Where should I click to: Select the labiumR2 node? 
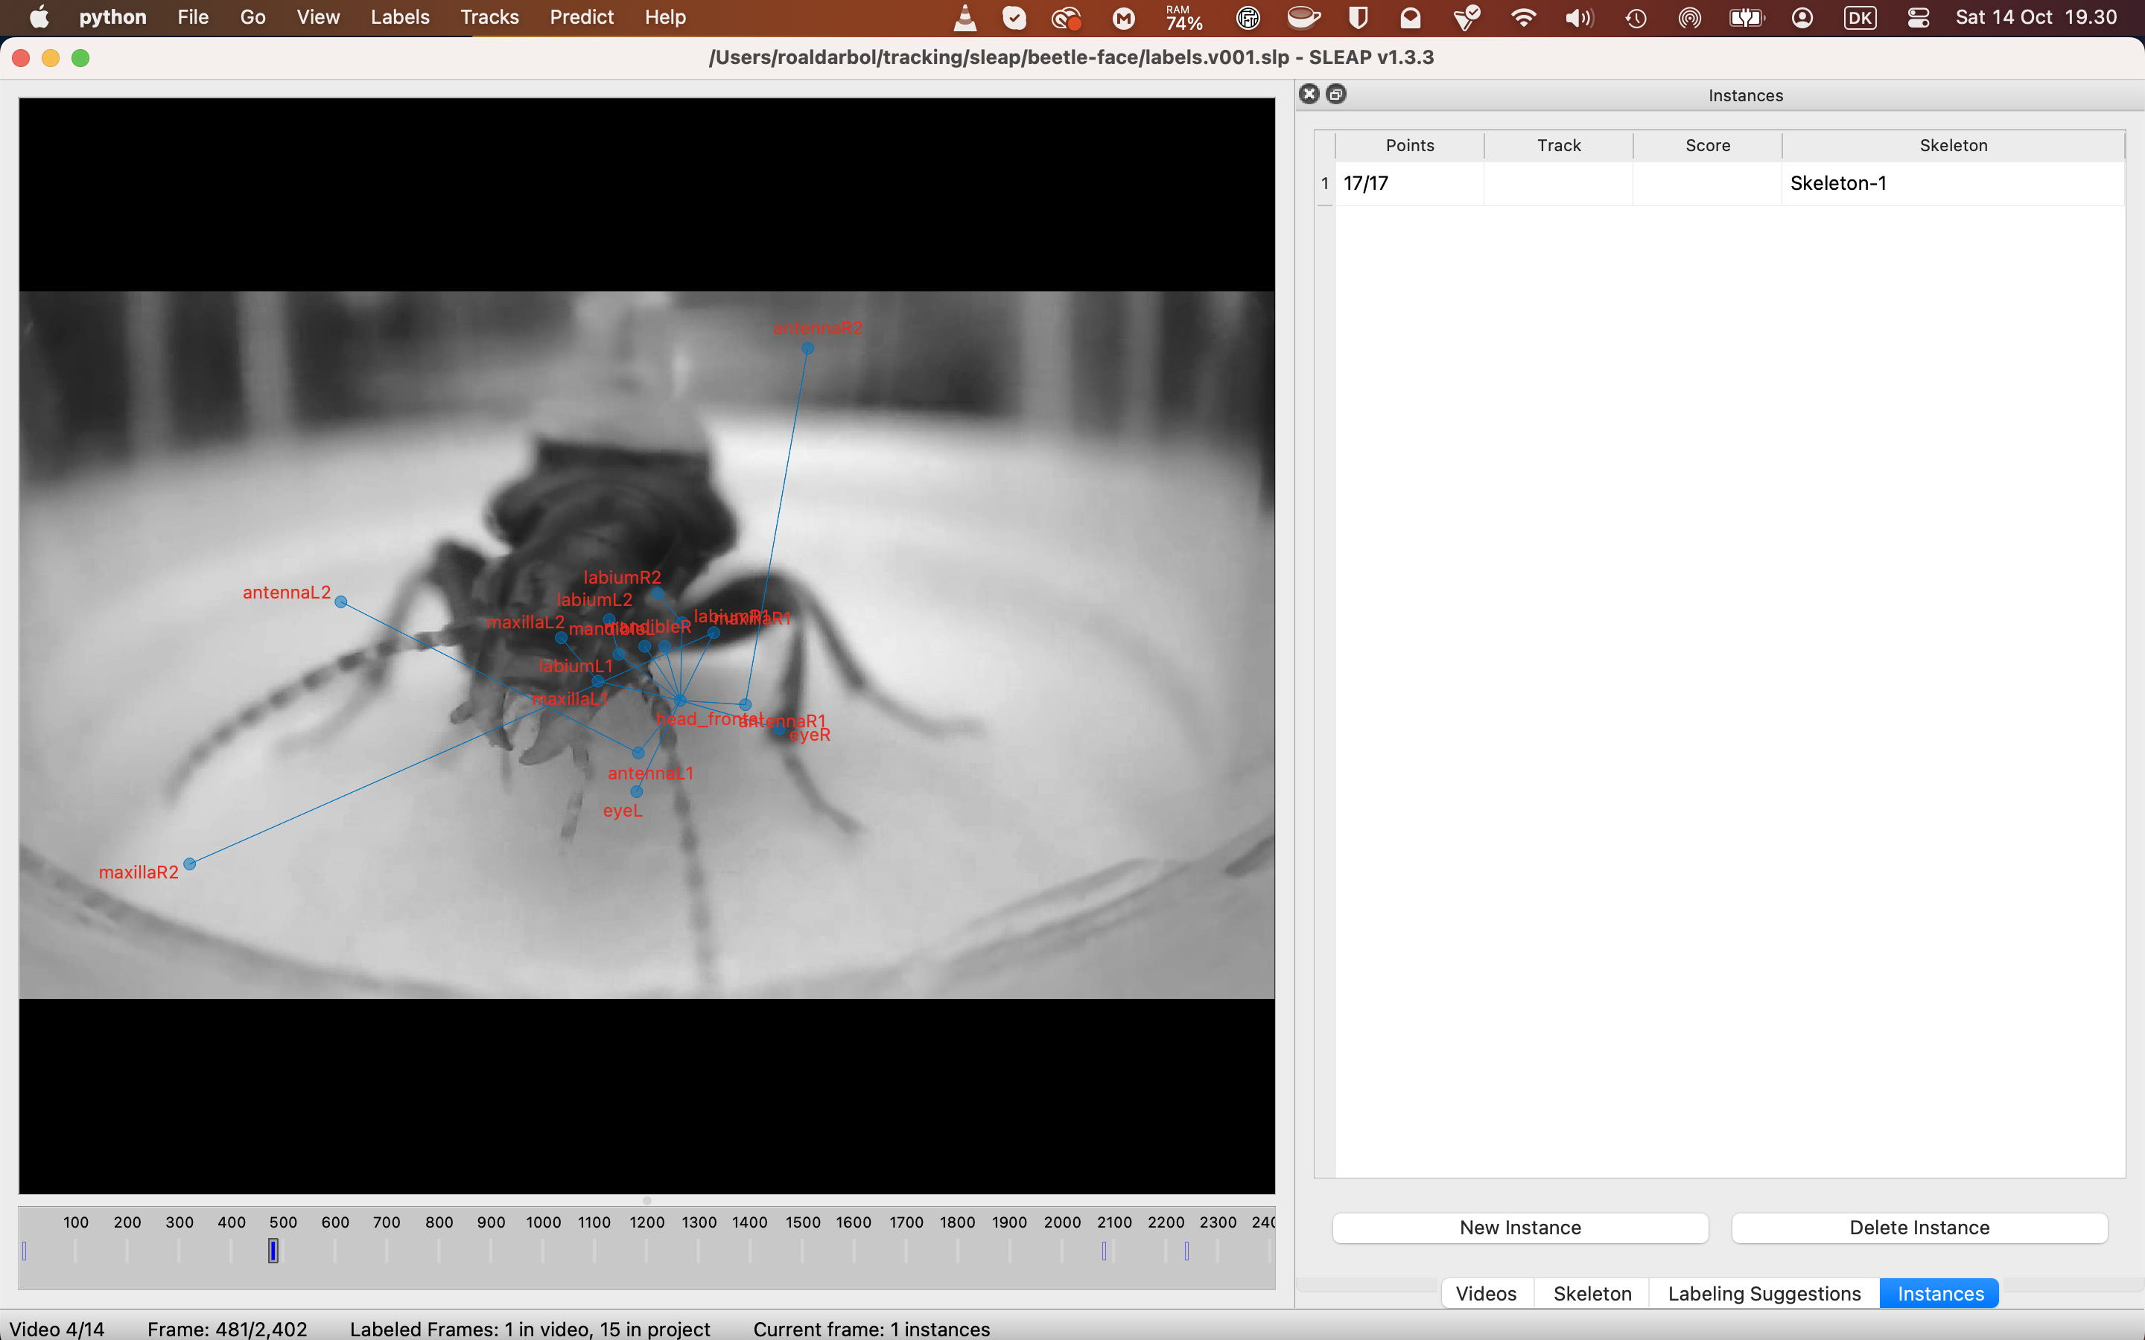click(656, 593)
